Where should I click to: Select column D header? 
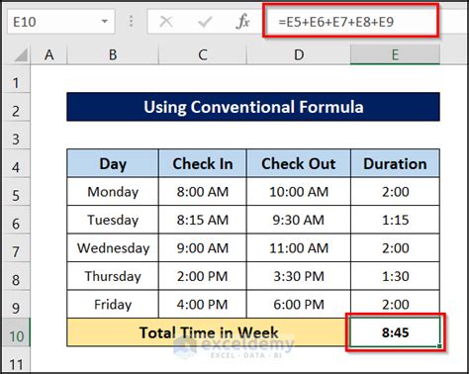(299, 54)
